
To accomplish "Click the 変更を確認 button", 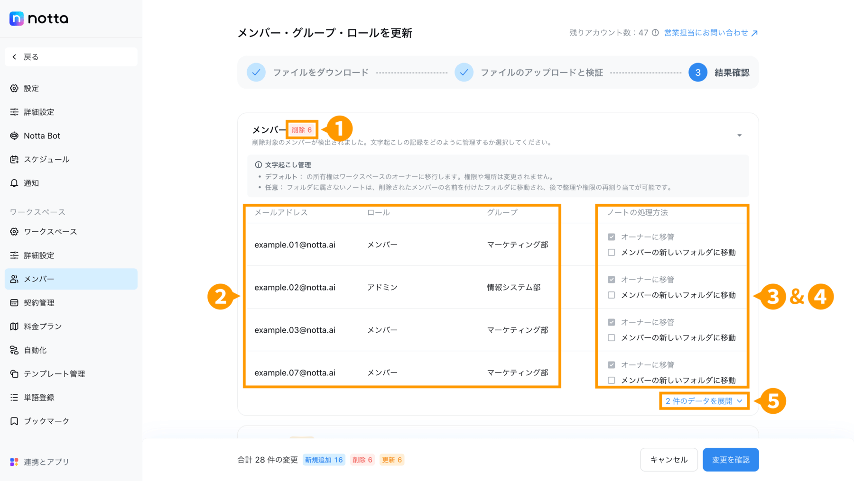I will [731, 460].
